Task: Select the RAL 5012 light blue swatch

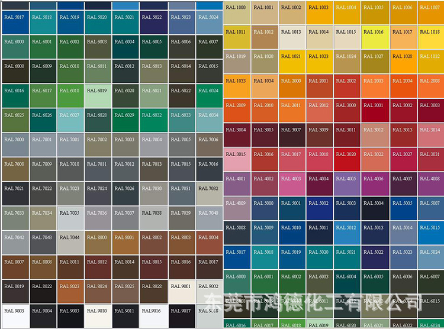Action: point(347,233)
